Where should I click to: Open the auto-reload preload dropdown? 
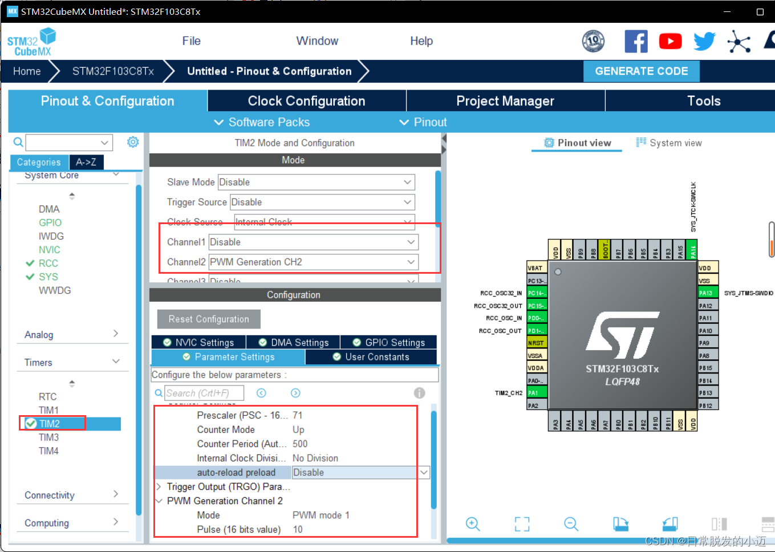tap(424, 472)
